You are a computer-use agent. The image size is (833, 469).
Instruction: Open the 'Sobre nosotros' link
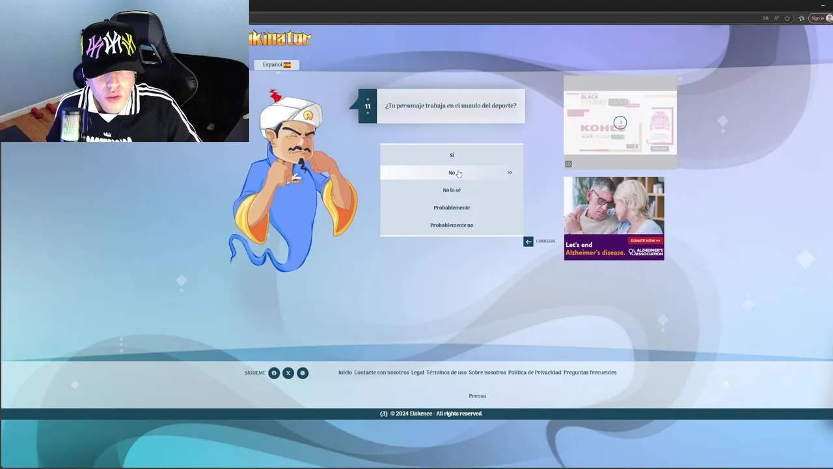click(x=487, y=373)
